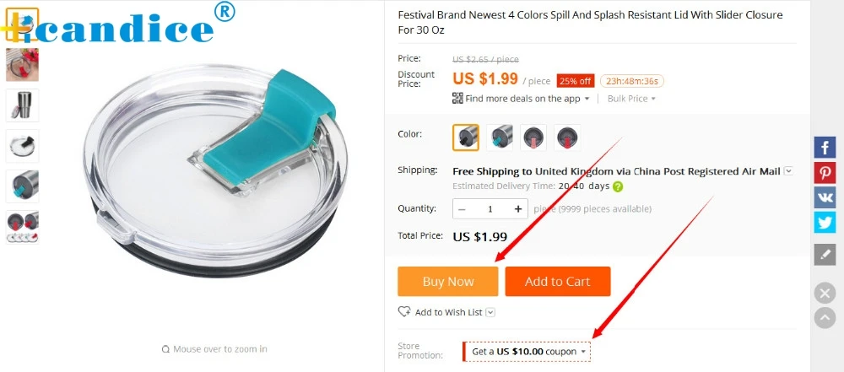Image resolution: width=844 pixels, height=372 pixels.
Task: Increase quantity with the plus button
Action: click(518, 209)
